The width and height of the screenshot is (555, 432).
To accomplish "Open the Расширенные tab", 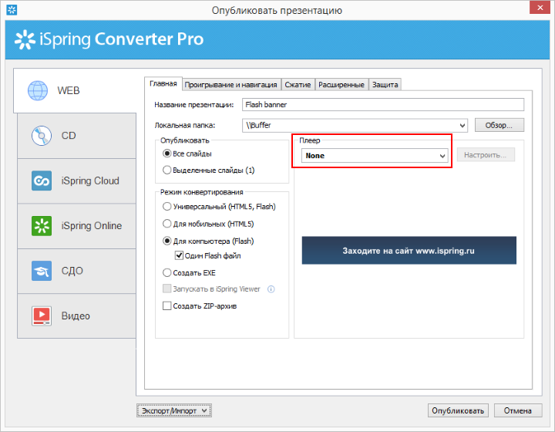I will [x=341, y=85].
